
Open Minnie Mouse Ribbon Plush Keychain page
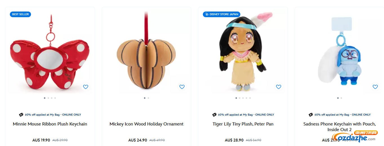coord(50,124)
